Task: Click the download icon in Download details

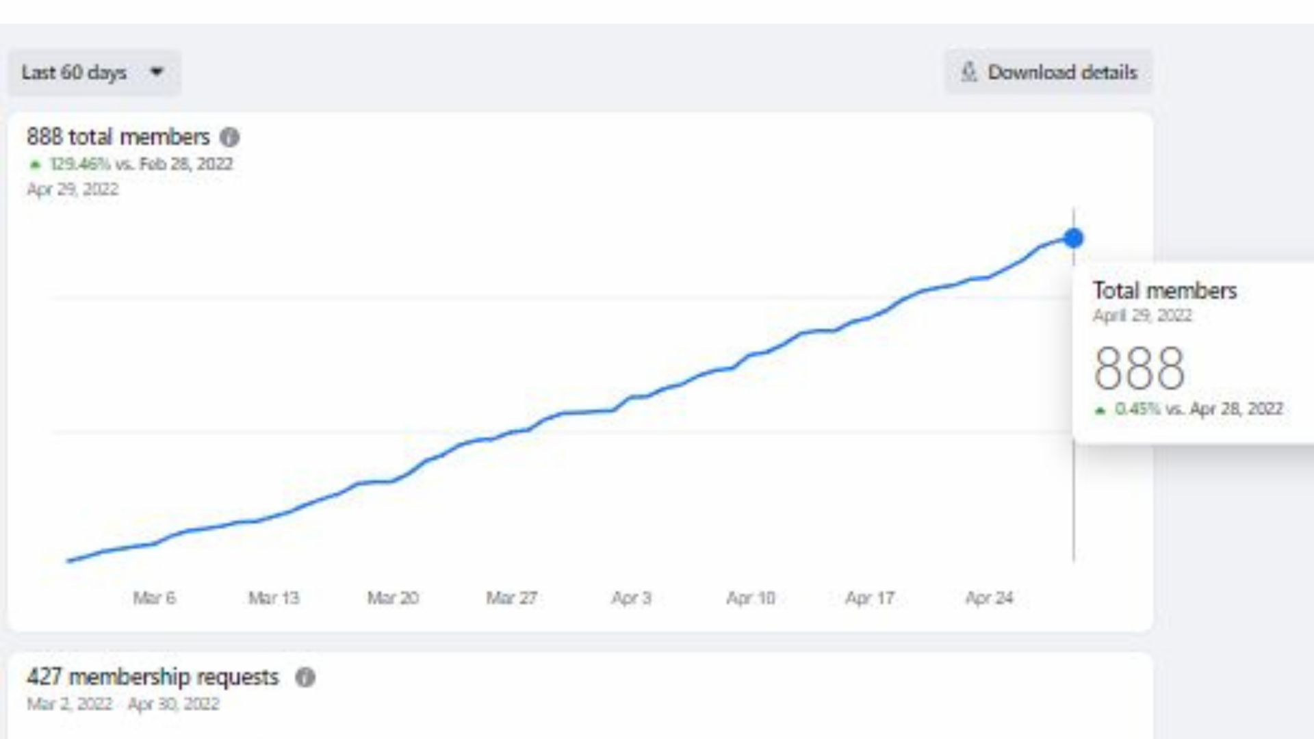Action: pyautogui.click(x=968, y=72)
